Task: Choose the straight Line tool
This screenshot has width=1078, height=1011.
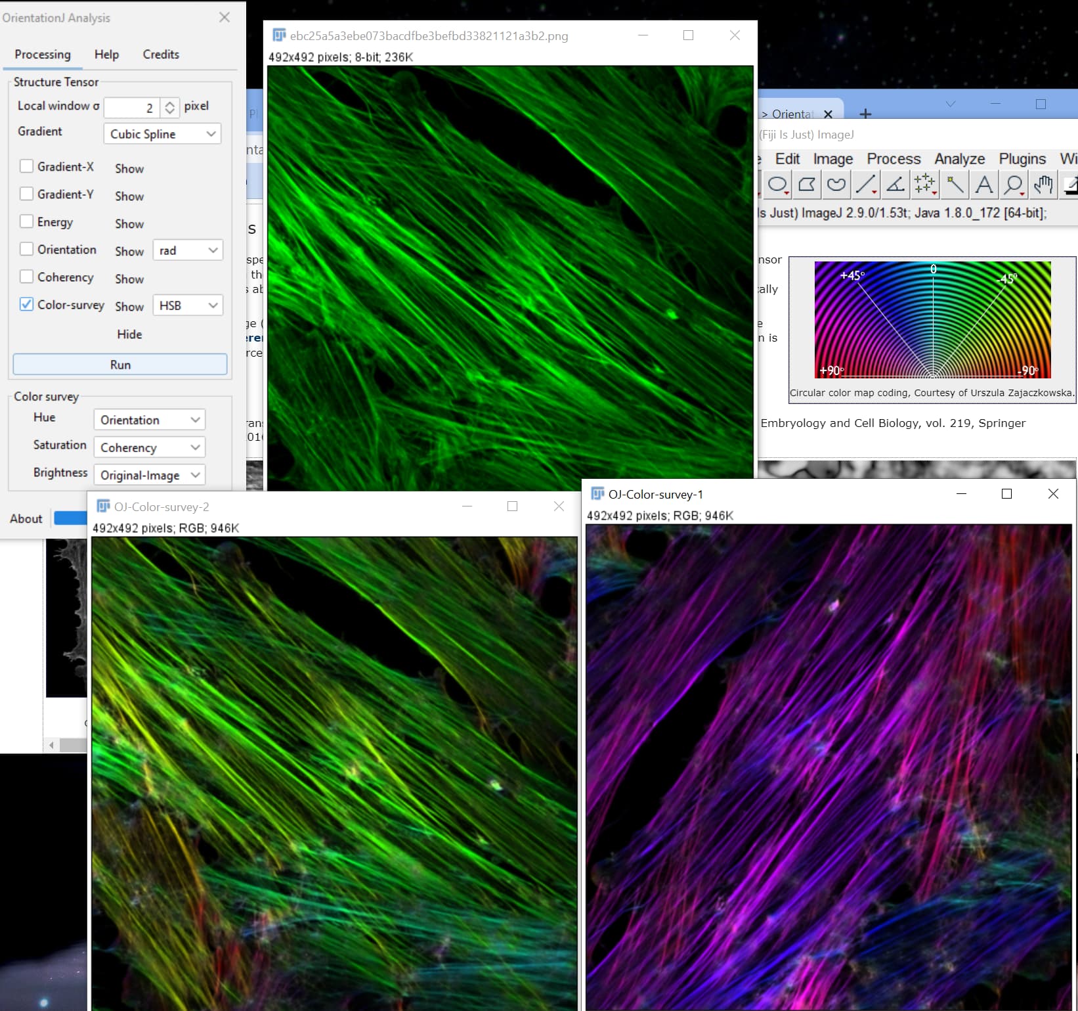Action: [x=865, y=185]
